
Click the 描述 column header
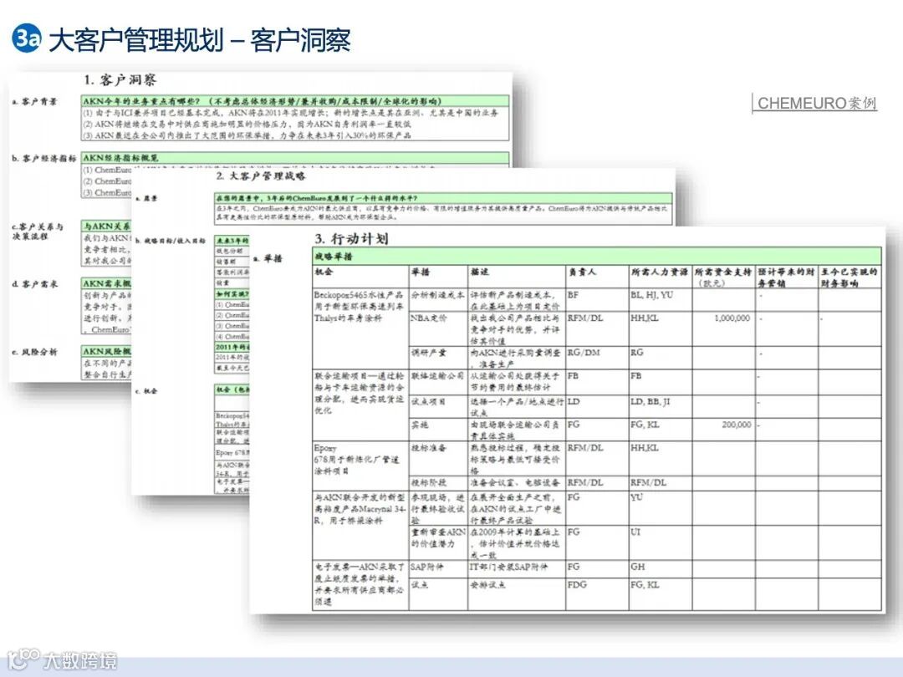pos(517,277)
